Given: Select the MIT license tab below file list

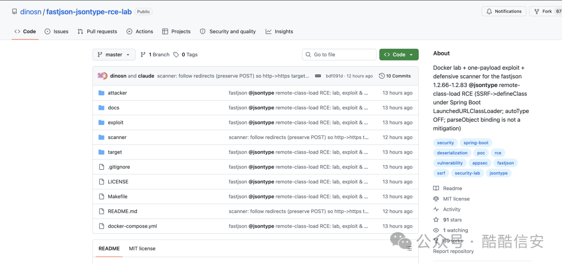Looking at the screenshot, I should [x=142, y=248].
